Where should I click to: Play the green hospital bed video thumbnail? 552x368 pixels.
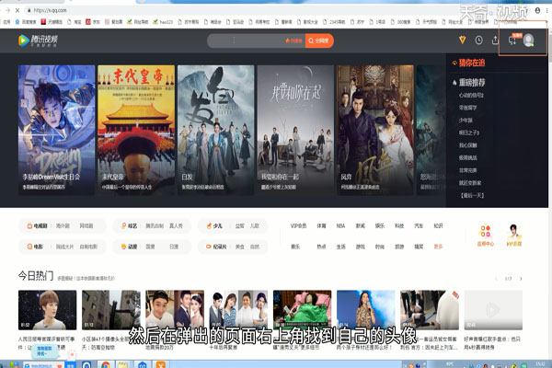pyautogui.click(x=302, y=310)
